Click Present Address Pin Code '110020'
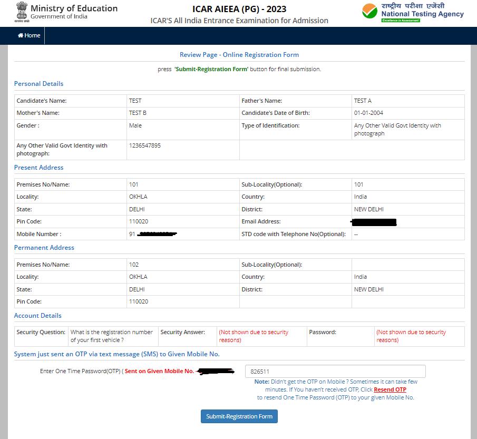This screenshot has width=477, height=439. coord(139,221)
